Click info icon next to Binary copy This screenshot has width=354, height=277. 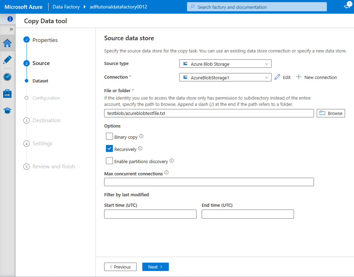click(x=141, y=136)
